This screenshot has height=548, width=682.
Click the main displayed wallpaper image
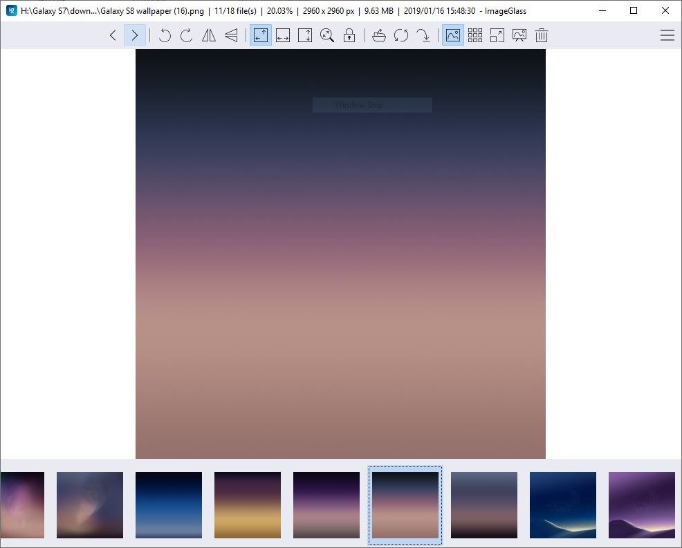click(340, 254)
